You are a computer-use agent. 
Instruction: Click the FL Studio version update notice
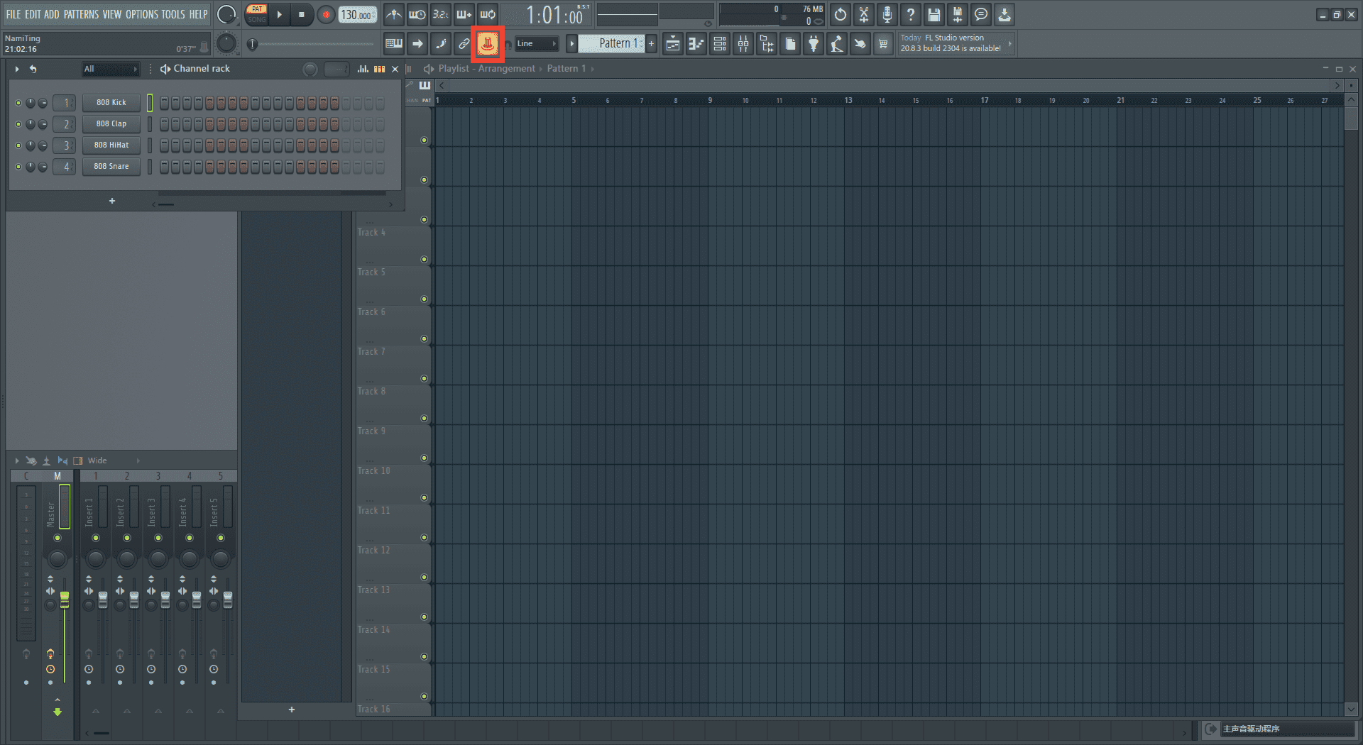coord(951,43)
